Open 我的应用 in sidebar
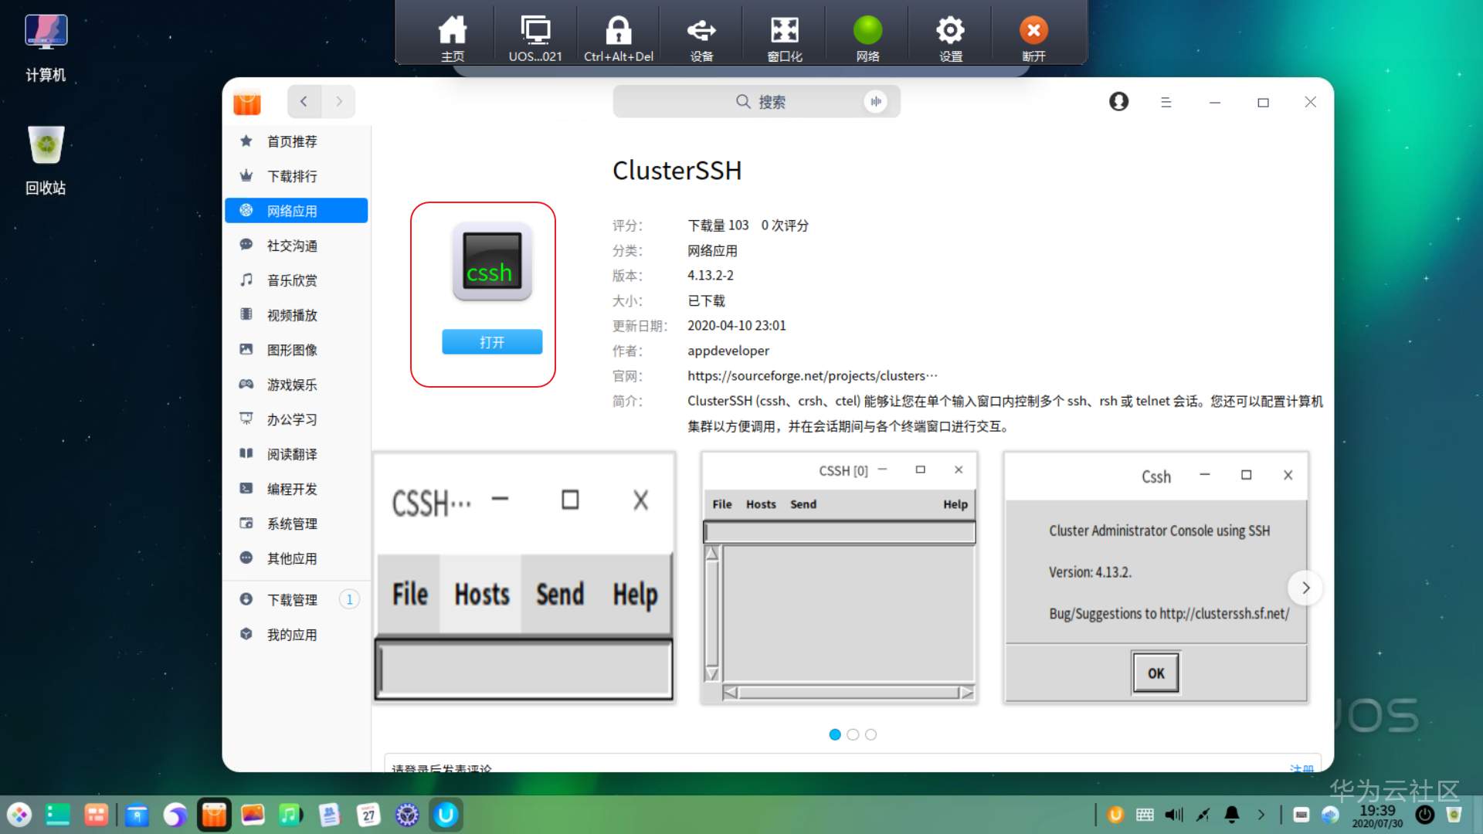The width and height of the screenshot is (1483, 834). point(292,635)
